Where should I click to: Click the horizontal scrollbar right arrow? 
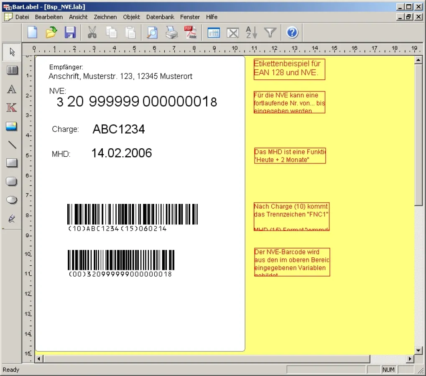click(x=410, y=359)
